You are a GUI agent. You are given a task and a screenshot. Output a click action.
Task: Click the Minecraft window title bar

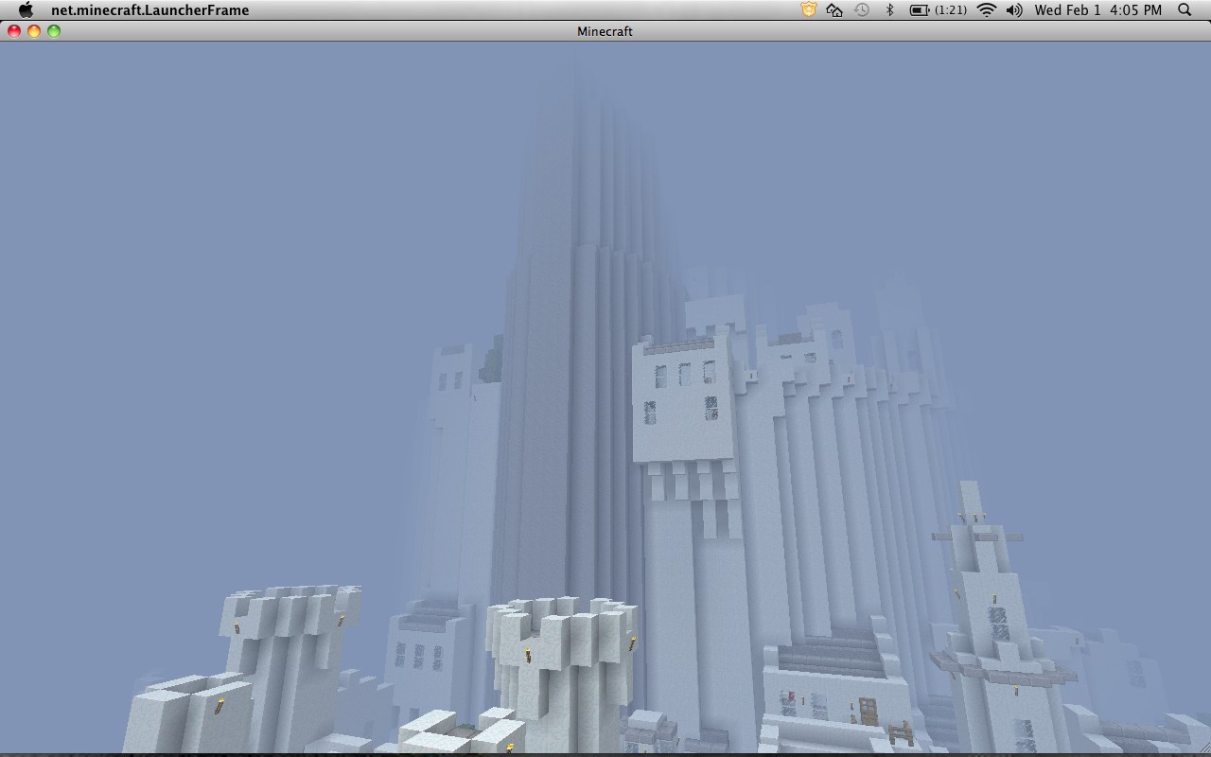(x=605, y=31)
